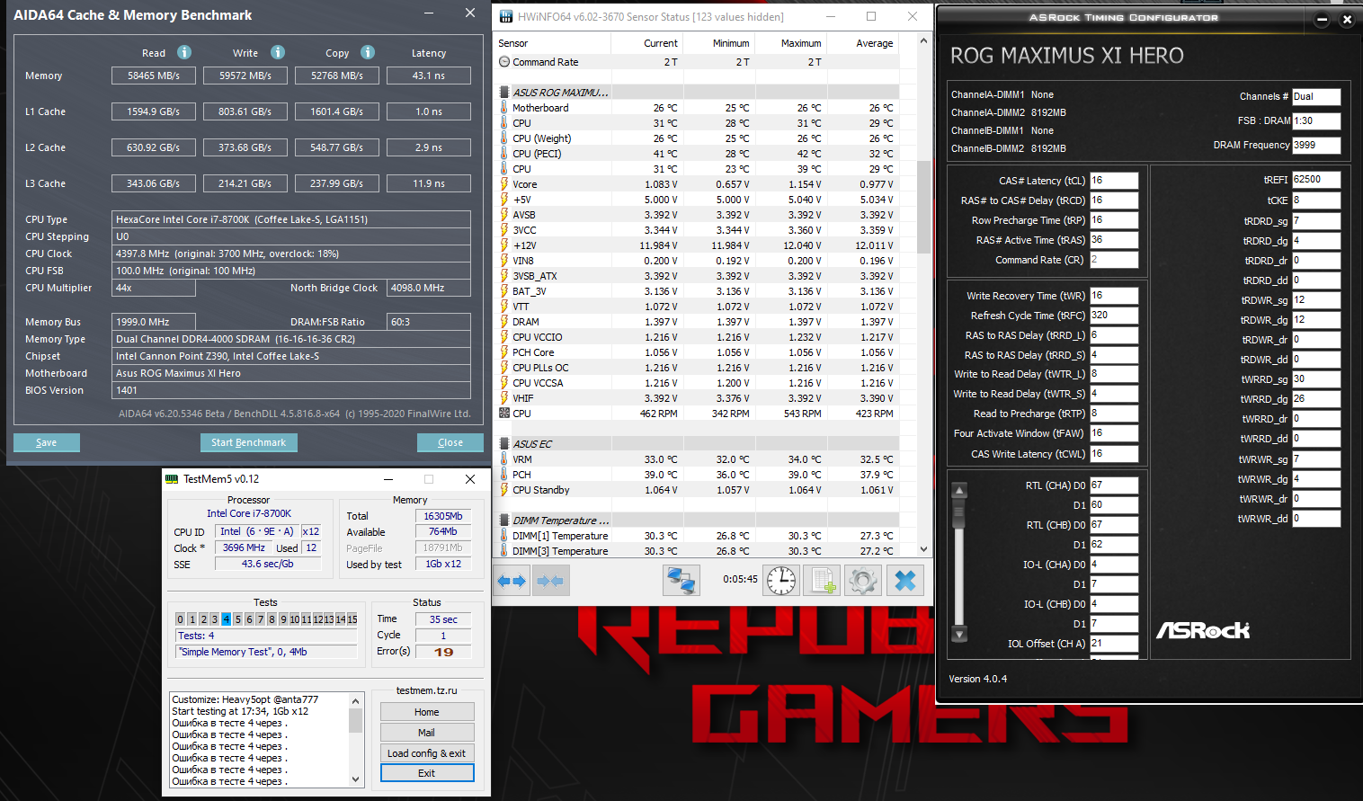Open Home in TestMem5
This screenshot has height=801, width=1363.
point(427,712)
